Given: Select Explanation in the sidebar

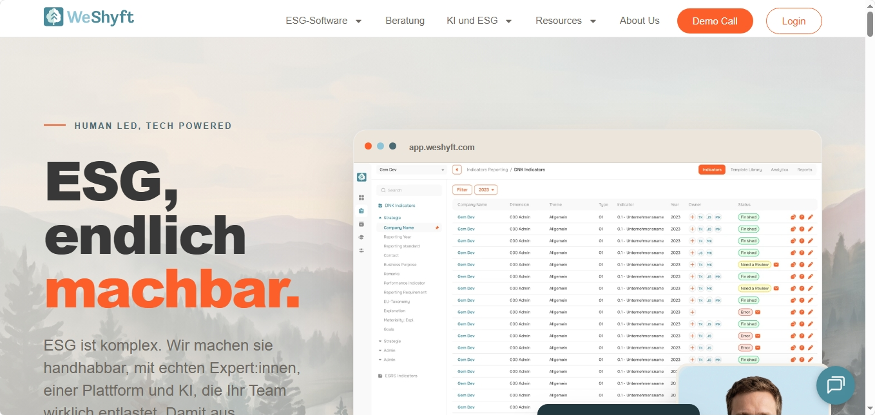Looking at the screenshot, I should pyautogui.click(x=394, y=311).
